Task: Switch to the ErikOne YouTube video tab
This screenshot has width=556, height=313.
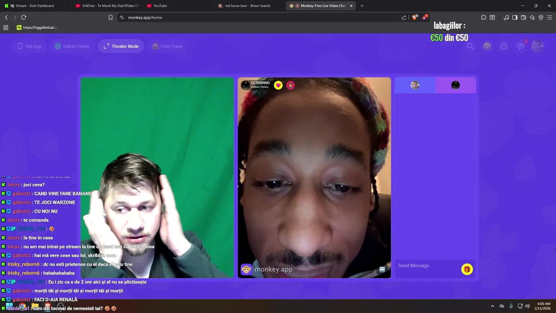Action: (106, 6)
